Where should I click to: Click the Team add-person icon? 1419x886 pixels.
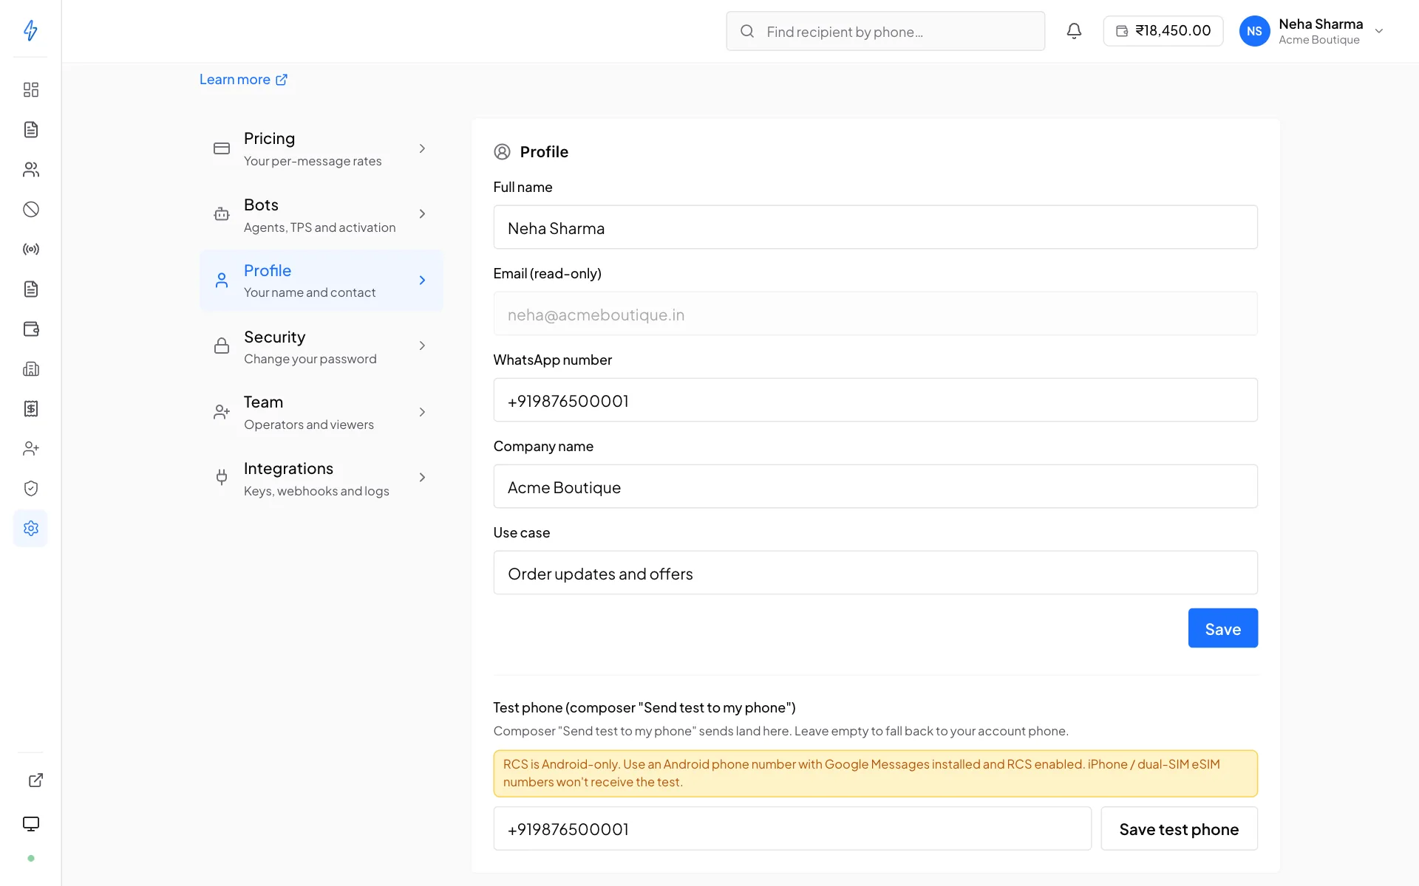[x=221, y=412]
